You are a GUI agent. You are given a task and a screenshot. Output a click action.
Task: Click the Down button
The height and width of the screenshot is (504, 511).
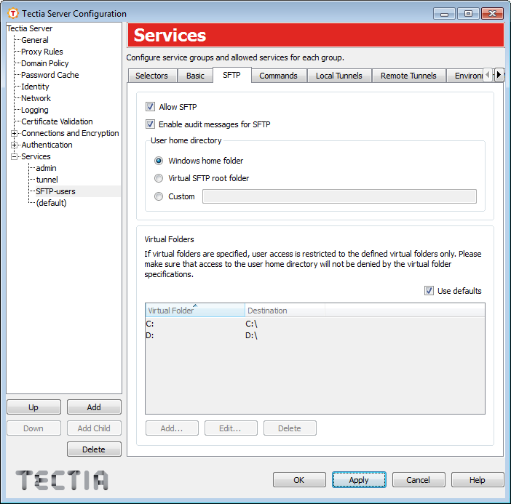point(33,428)
